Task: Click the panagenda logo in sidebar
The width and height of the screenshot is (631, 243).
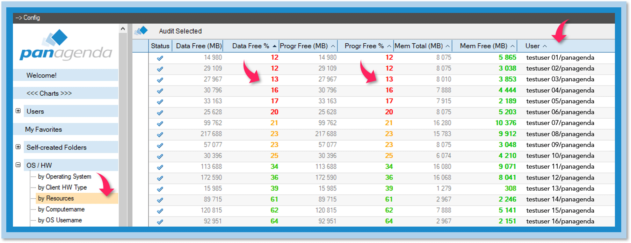Action: (x=66, y=46)
